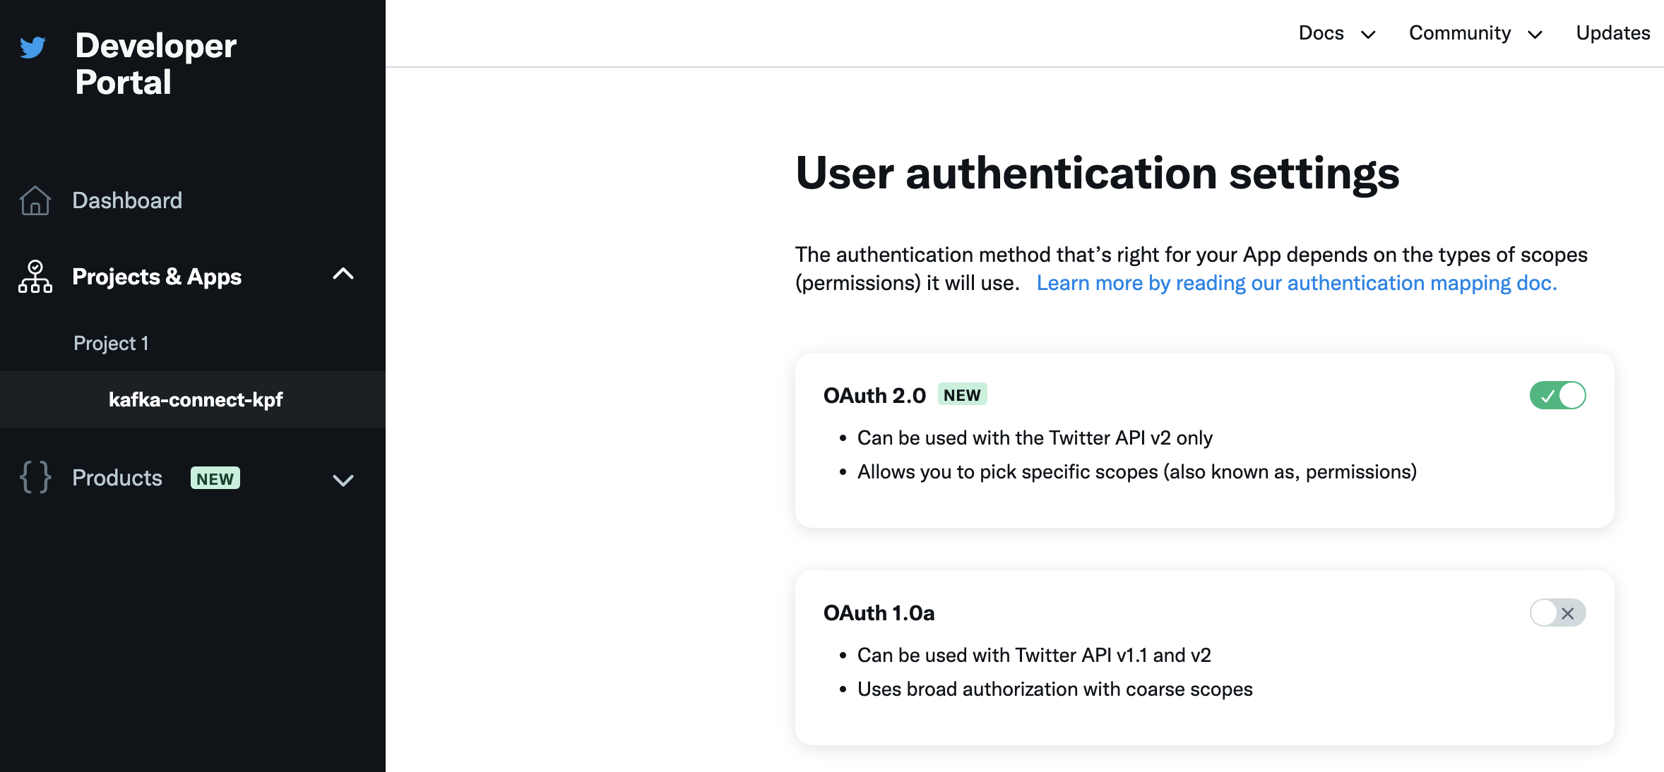1664x772 pixels.
Task: Disable the OAuth 2.0 toggle
Action: (1557, 395)
